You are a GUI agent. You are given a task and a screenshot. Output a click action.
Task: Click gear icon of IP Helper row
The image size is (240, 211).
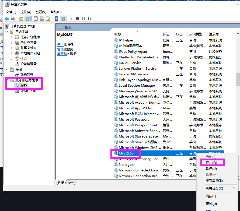point(116,40)
